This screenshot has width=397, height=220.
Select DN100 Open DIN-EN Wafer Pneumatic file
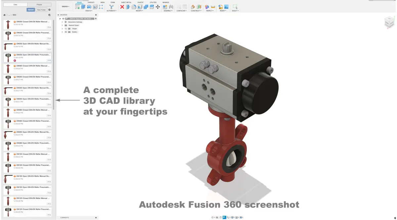[x=27, y=190]
